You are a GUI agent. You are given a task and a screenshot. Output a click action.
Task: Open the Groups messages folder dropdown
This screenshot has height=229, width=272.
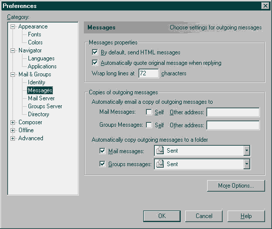247,164
